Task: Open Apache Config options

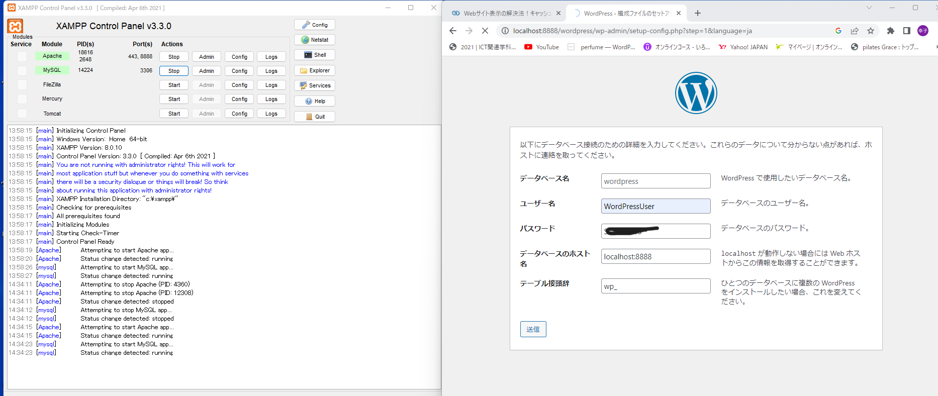Action: coord(239,57)
